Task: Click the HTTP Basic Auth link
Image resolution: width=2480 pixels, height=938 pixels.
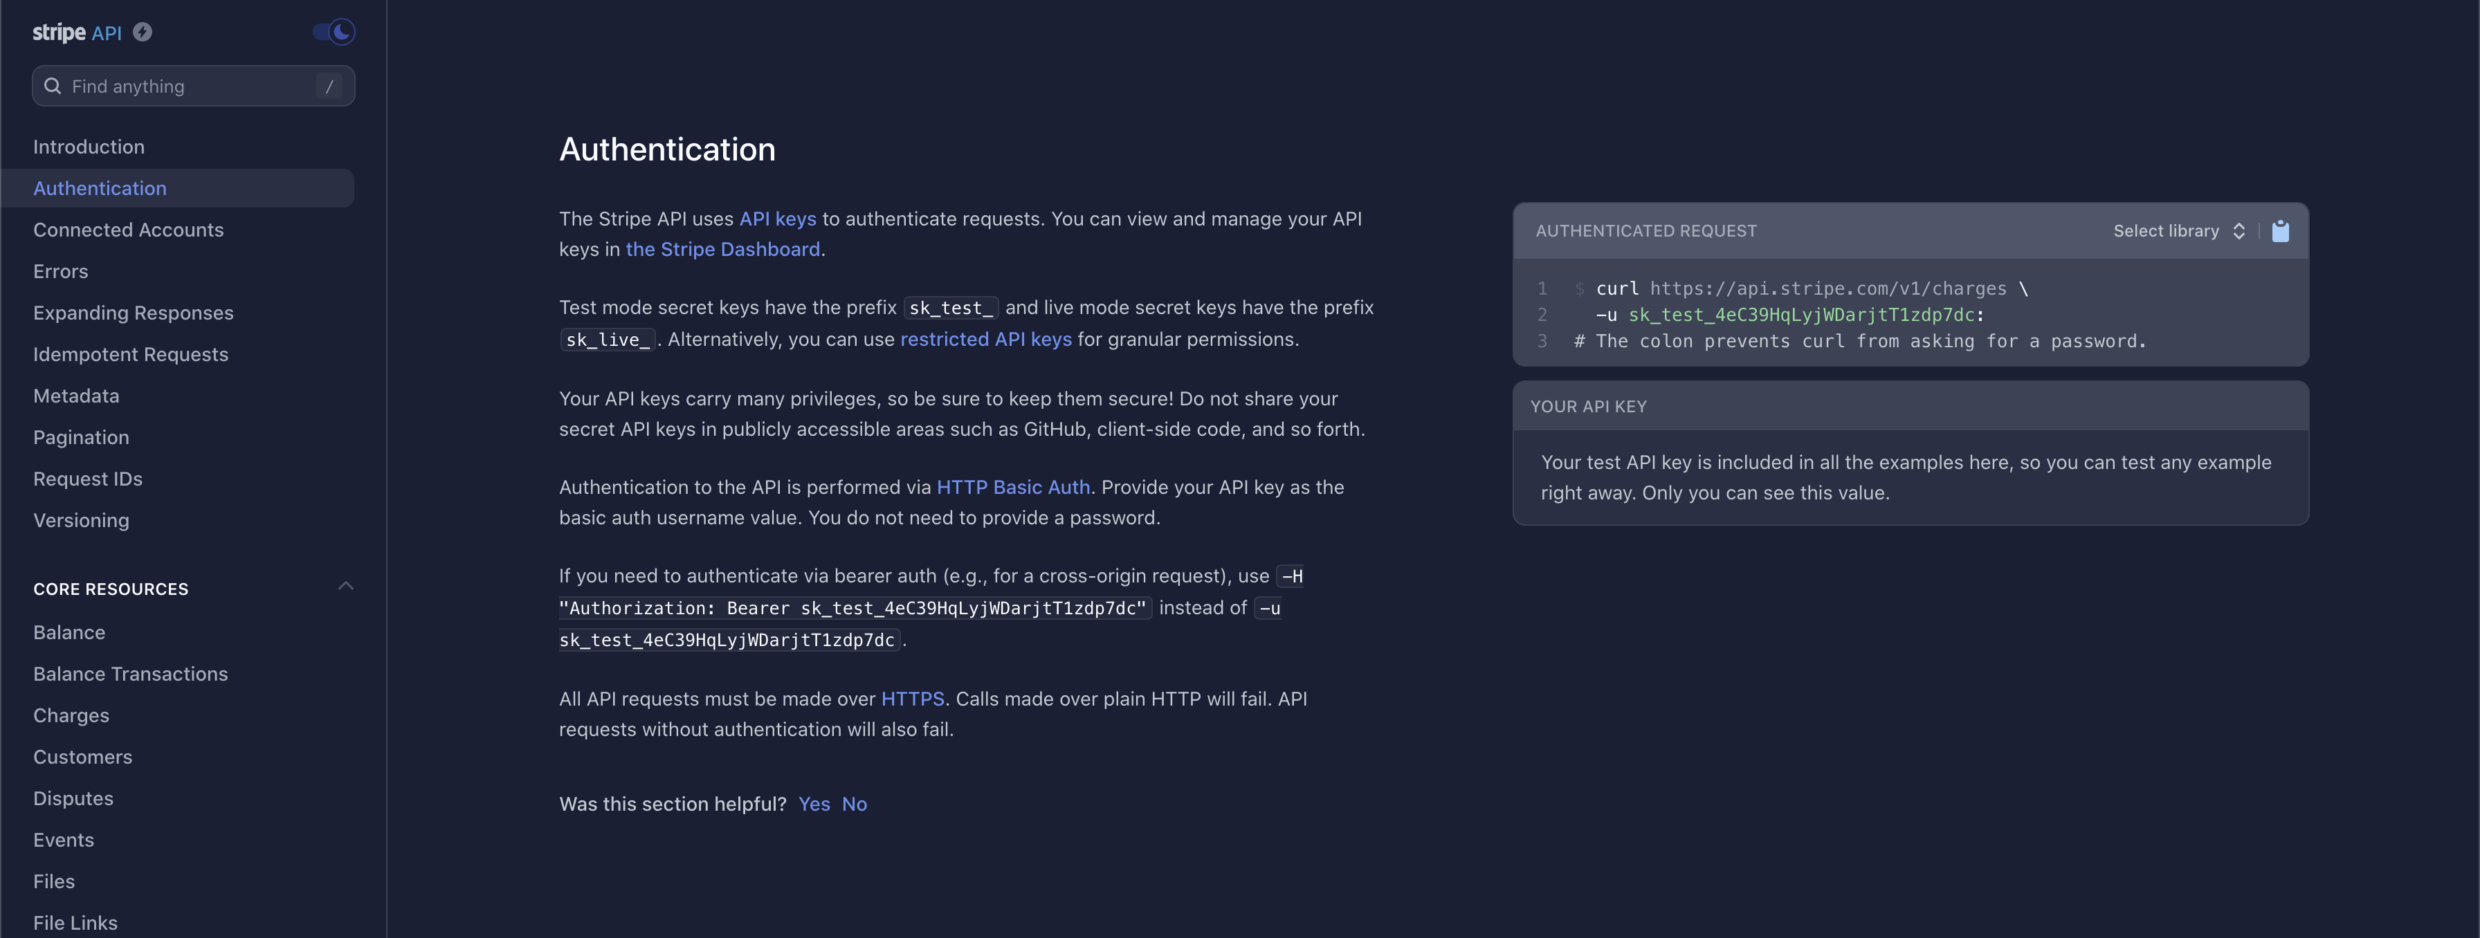Action: 1013,488
